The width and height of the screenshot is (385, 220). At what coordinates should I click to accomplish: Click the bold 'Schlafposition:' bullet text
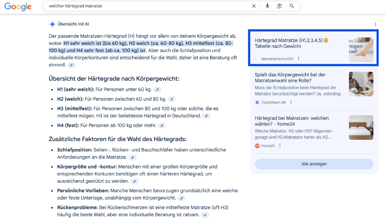tap(75, 150)
